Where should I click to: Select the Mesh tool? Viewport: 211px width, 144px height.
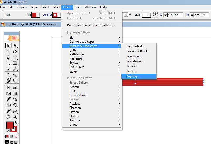point(8,94)
